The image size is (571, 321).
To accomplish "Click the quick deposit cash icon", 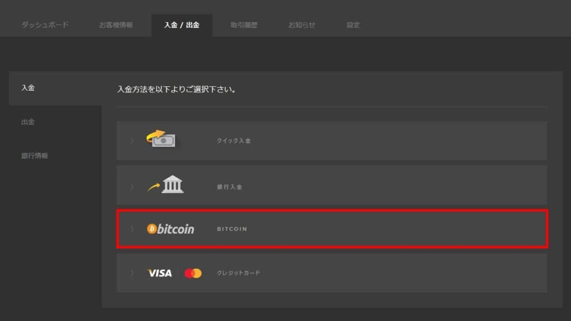I will click(161, 139).
